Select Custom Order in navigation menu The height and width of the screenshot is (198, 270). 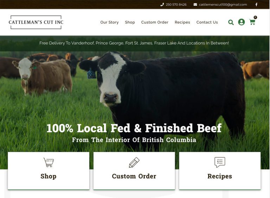pos(155,22)
